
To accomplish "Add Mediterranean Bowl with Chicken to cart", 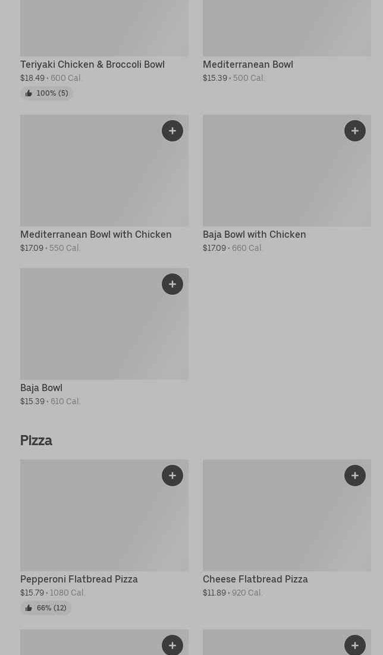I will 172,131.
